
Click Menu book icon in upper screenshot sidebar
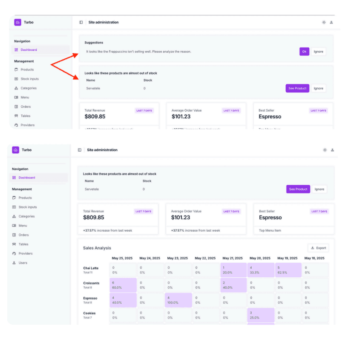pos(16,97)
